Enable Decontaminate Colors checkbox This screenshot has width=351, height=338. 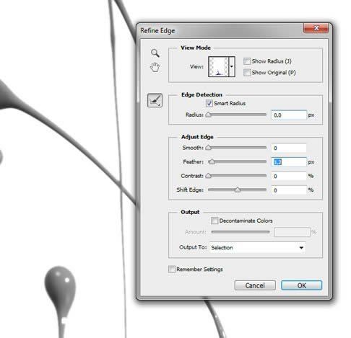pyautogui.click(x=214, y=221)
